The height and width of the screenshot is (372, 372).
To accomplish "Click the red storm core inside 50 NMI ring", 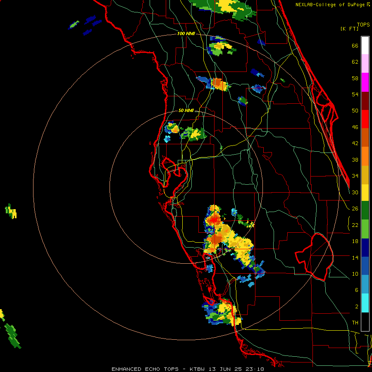I will pyautogui.click(x=214, y=220).
